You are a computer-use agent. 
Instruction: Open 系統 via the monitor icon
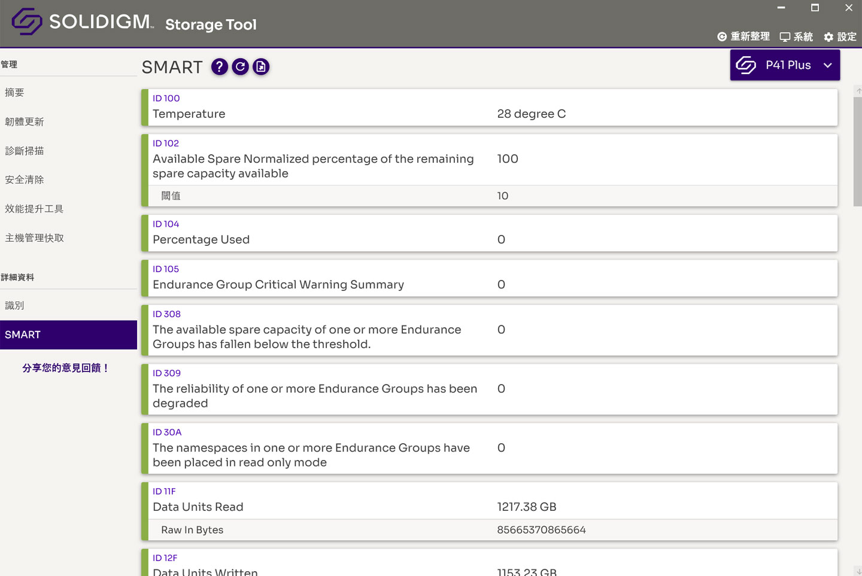pos(785,37)
